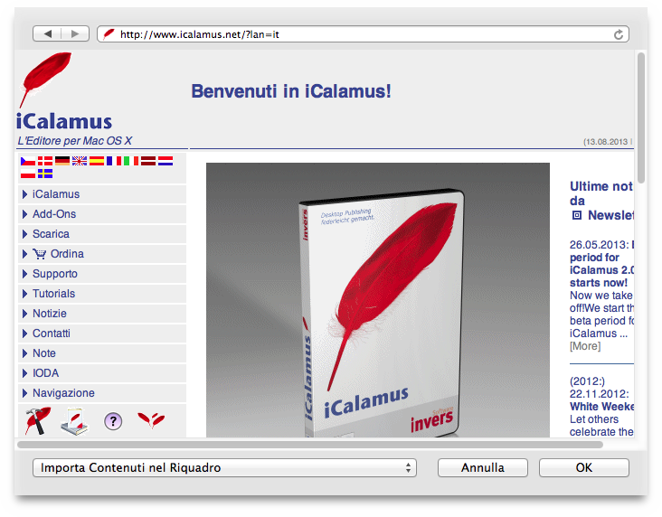Open the Newsletter link

click(x=611, y=215)
